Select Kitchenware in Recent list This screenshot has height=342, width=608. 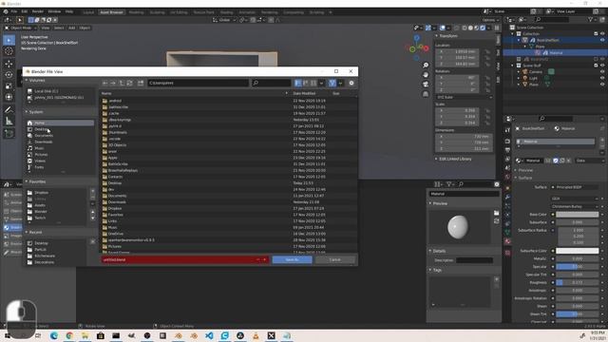point(56,256)
